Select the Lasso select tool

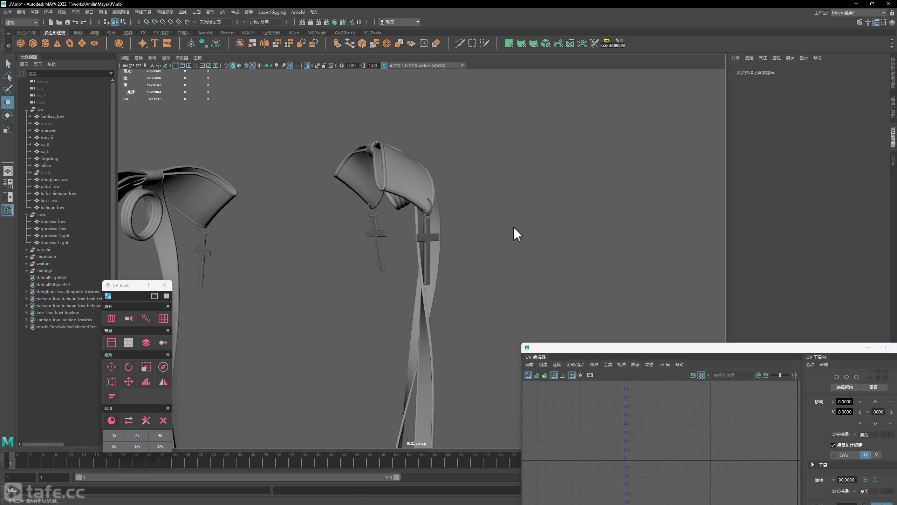click(x=8, y=76)
